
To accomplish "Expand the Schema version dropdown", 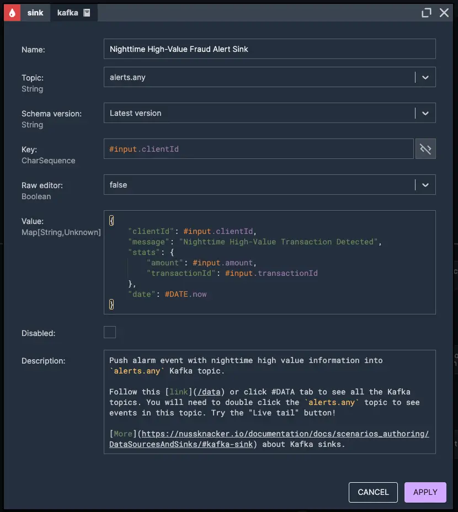I will click(425, 113).
